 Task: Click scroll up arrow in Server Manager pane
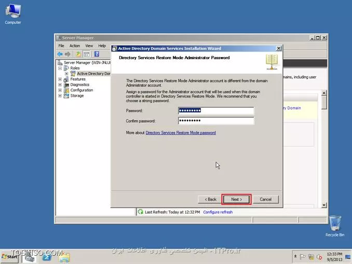tap(324, 93)
